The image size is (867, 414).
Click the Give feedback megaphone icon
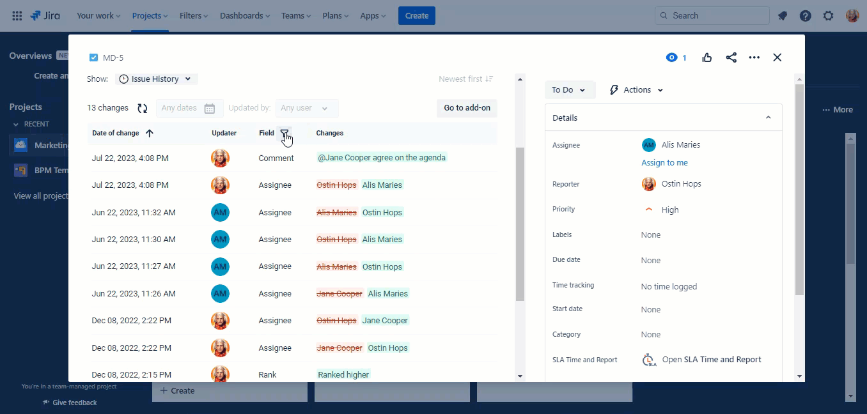(46, 402)
